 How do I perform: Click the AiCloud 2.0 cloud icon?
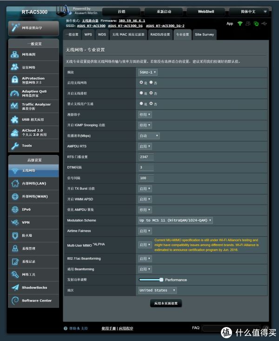pyautogui.click(x=14, y=133)
